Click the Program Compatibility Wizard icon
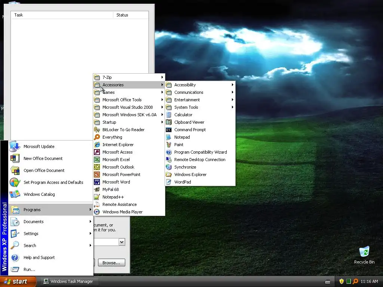This screenshot has height=287, width=383. click(169, 152)
